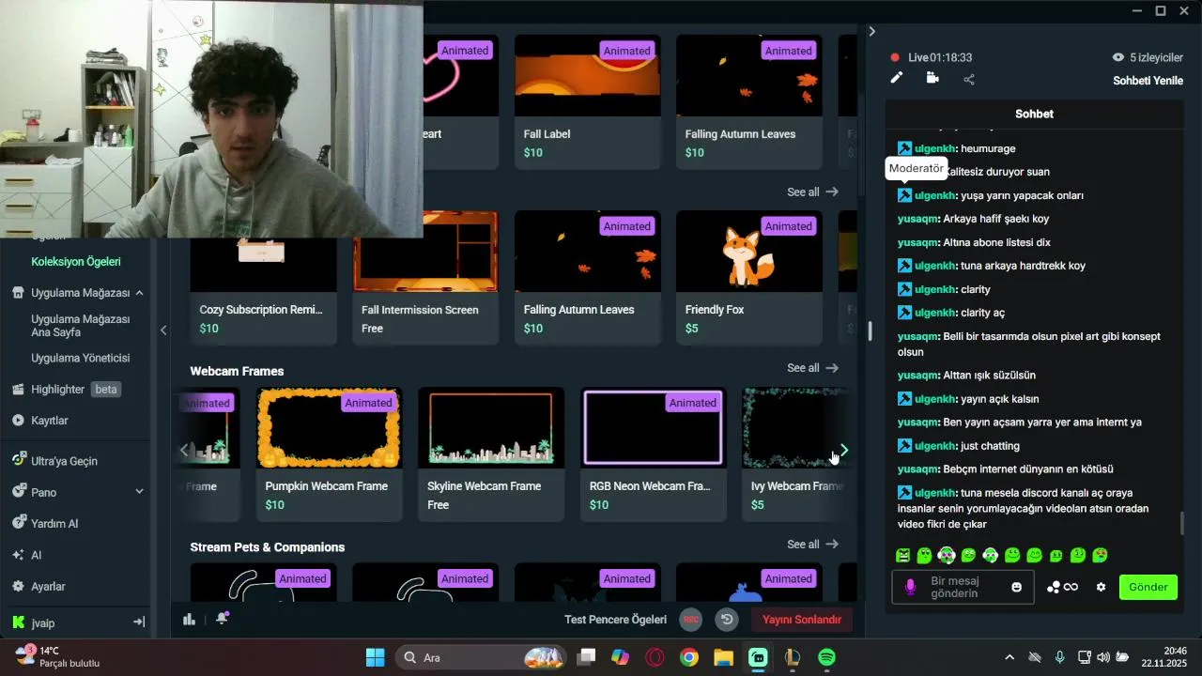Focus the Bir mesaj gönderin input field
The height and width of the screenshot is (676, 1202).
(963, 587)
